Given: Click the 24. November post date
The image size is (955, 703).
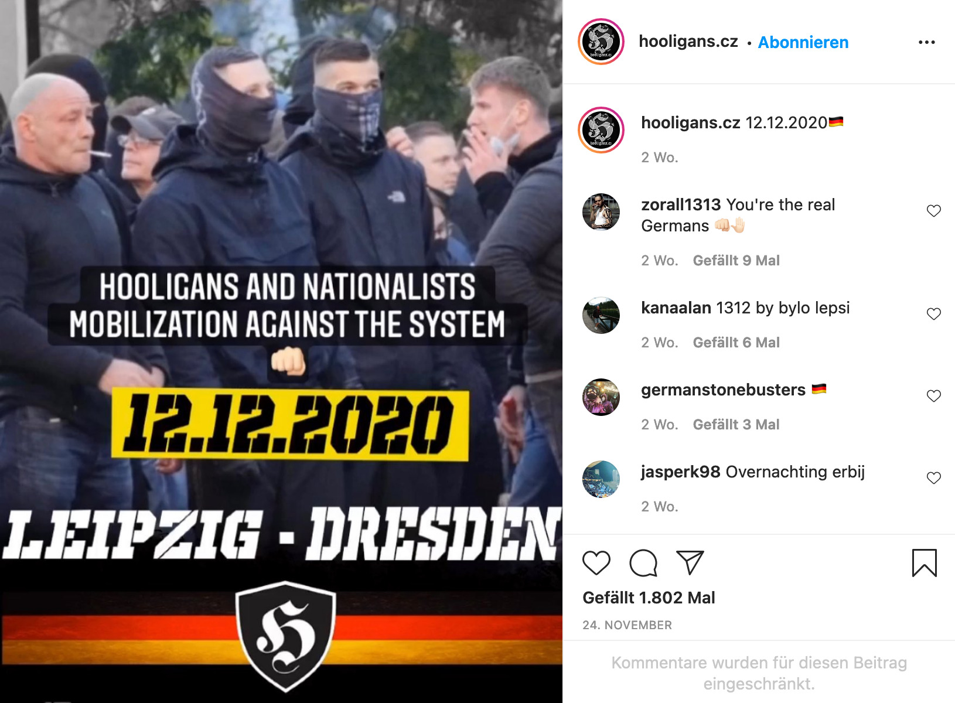Looking at the screenshot, I should 627,625.
